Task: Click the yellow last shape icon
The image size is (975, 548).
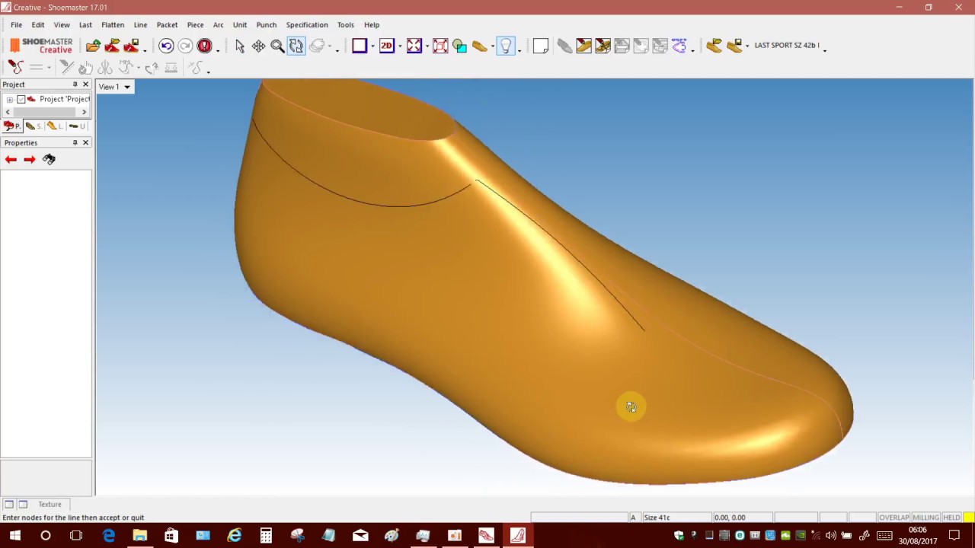Action: pos(479,46)
